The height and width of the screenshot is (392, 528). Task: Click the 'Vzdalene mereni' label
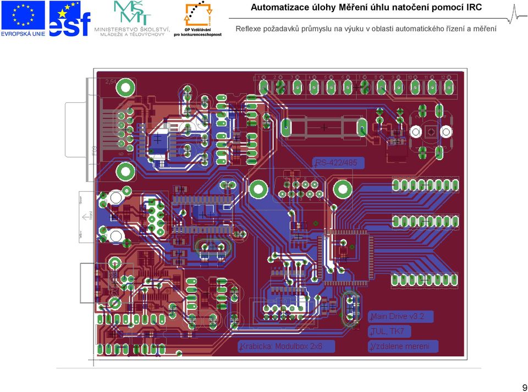click(403, 346)
